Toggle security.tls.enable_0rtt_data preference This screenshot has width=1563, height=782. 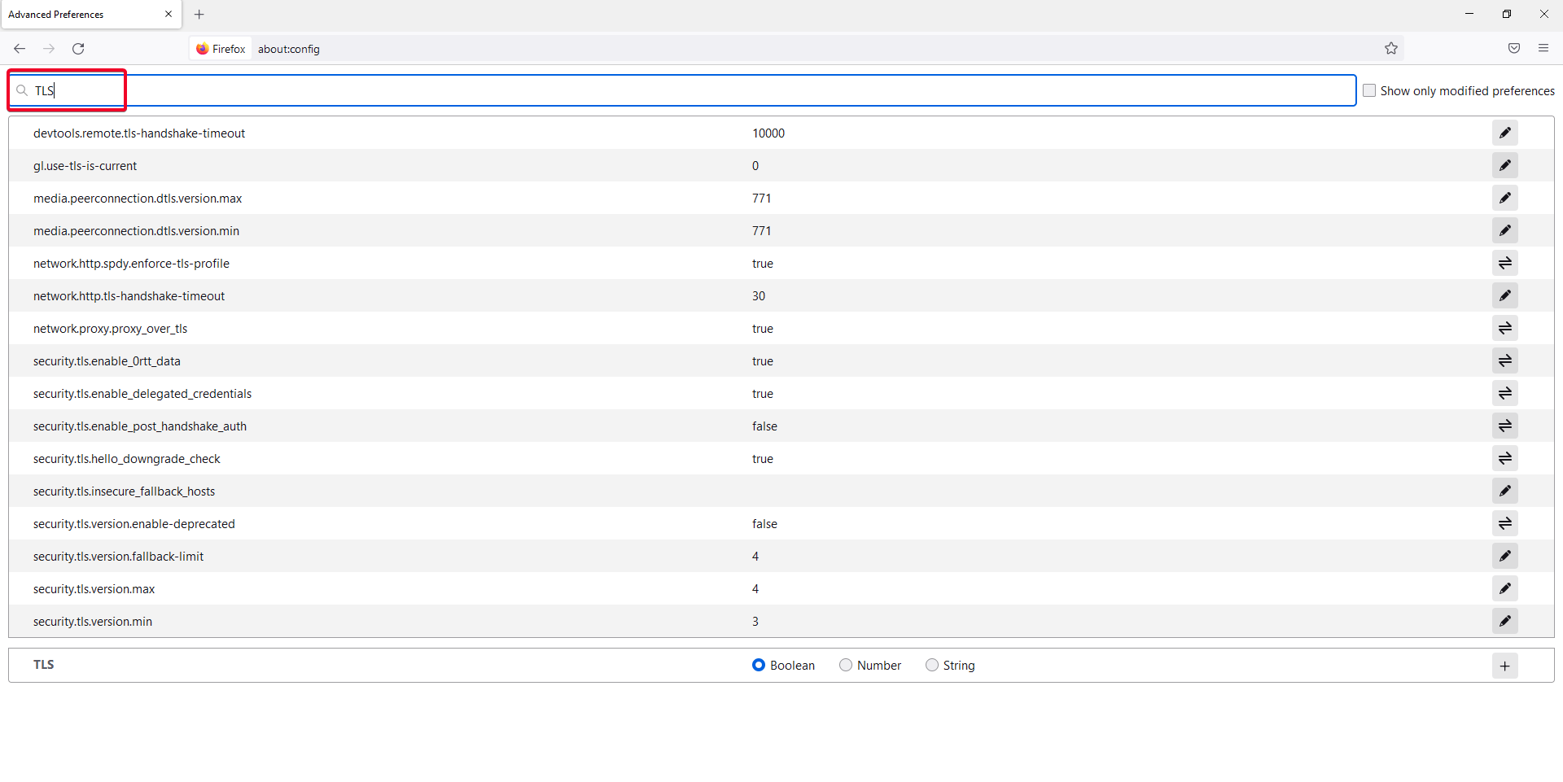pyautogui.click(x=1504, y=360)
